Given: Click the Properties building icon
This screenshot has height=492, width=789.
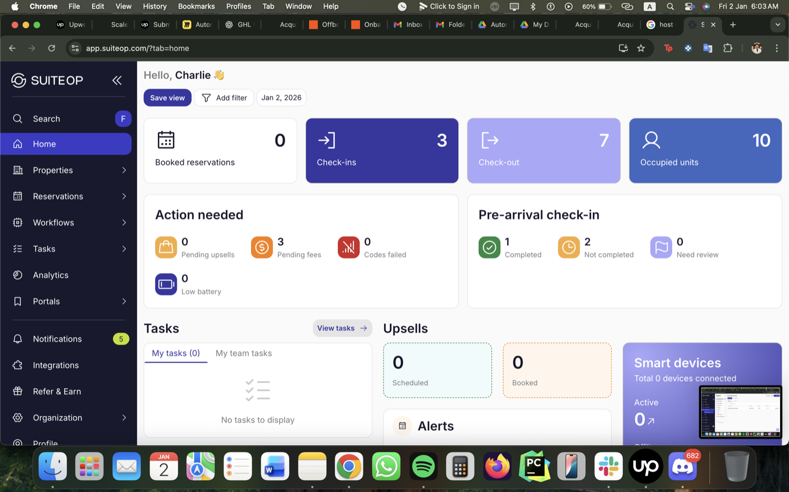Looking at the screenshot, I should tap(18, 170).
